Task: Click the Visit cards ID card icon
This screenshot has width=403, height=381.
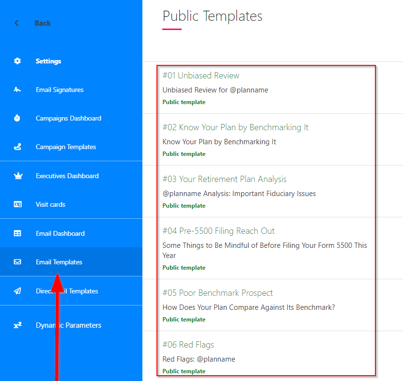Action: 17,204
